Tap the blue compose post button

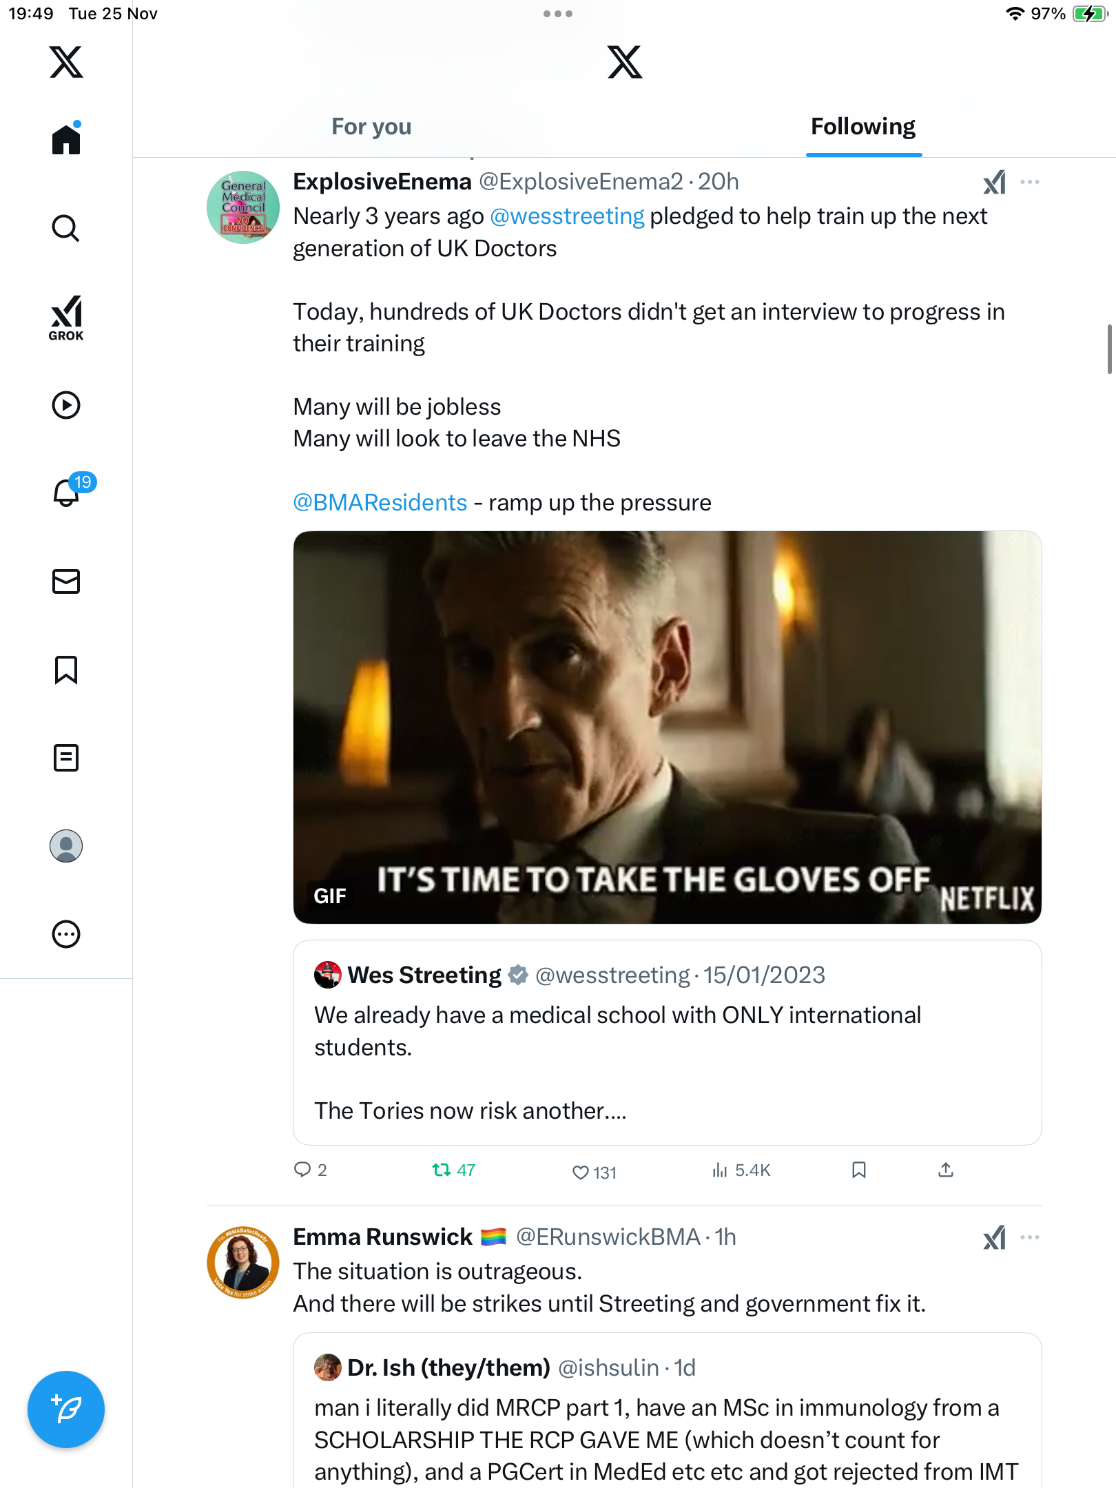pyautogui.click(x=66, y=1409)
